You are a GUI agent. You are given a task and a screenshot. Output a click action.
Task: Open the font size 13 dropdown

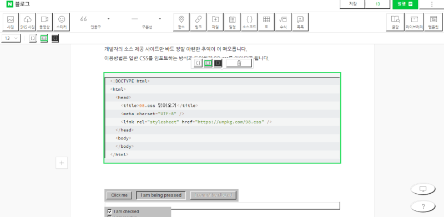click(x=11, y=38)
